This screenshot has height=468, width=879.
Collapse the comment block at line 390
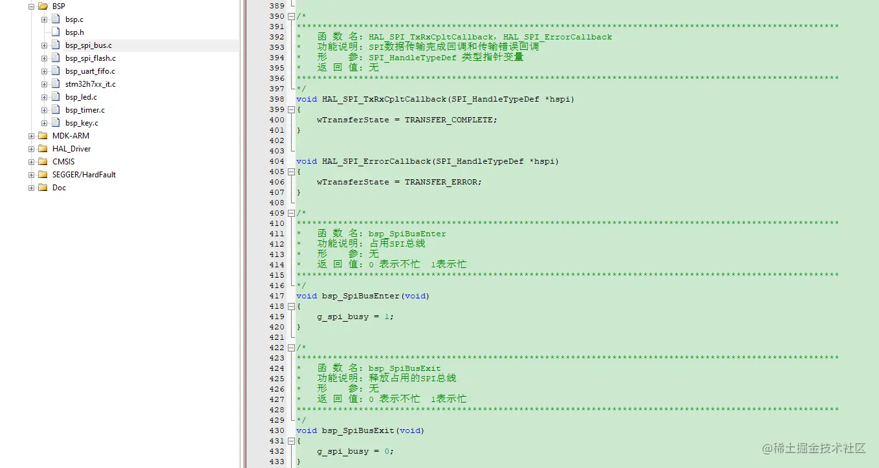(291, 16)
